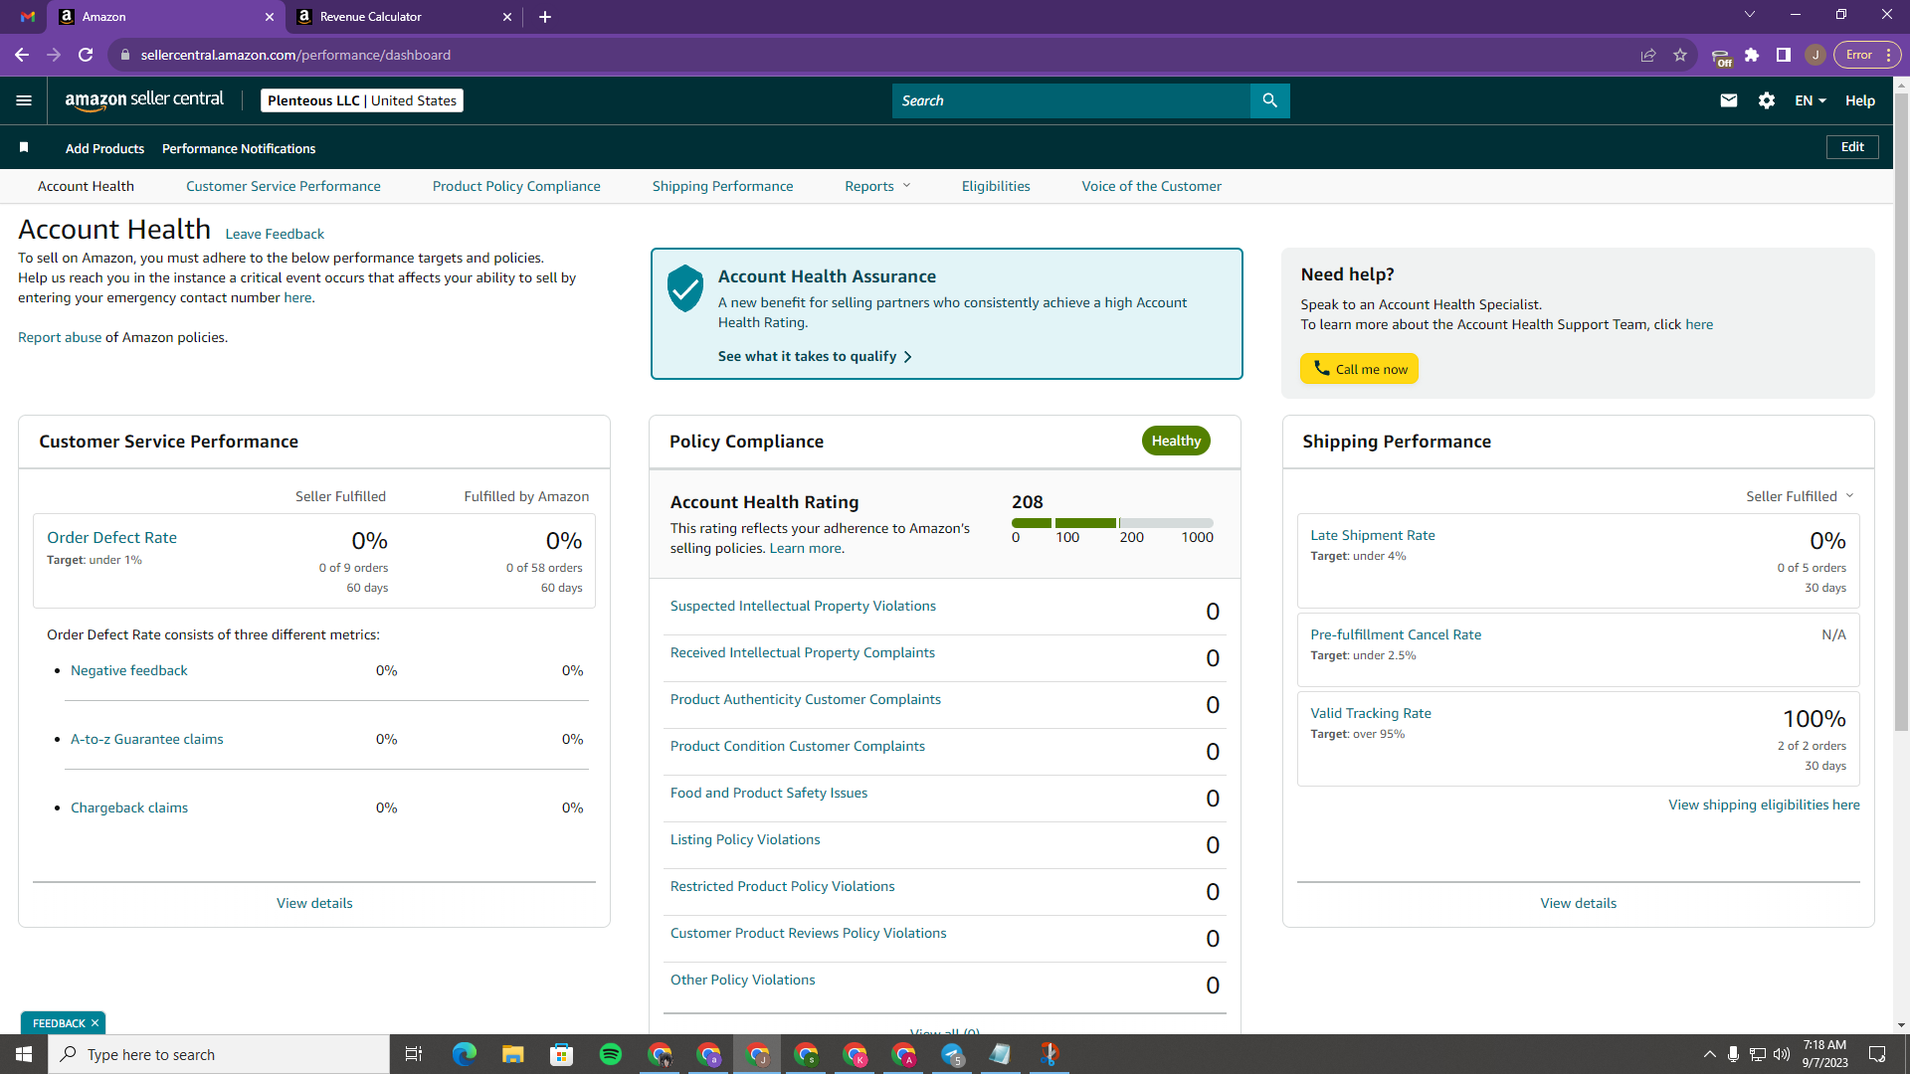
Task: Expand the Reports dropdown menu
Action: pos(877,186)
